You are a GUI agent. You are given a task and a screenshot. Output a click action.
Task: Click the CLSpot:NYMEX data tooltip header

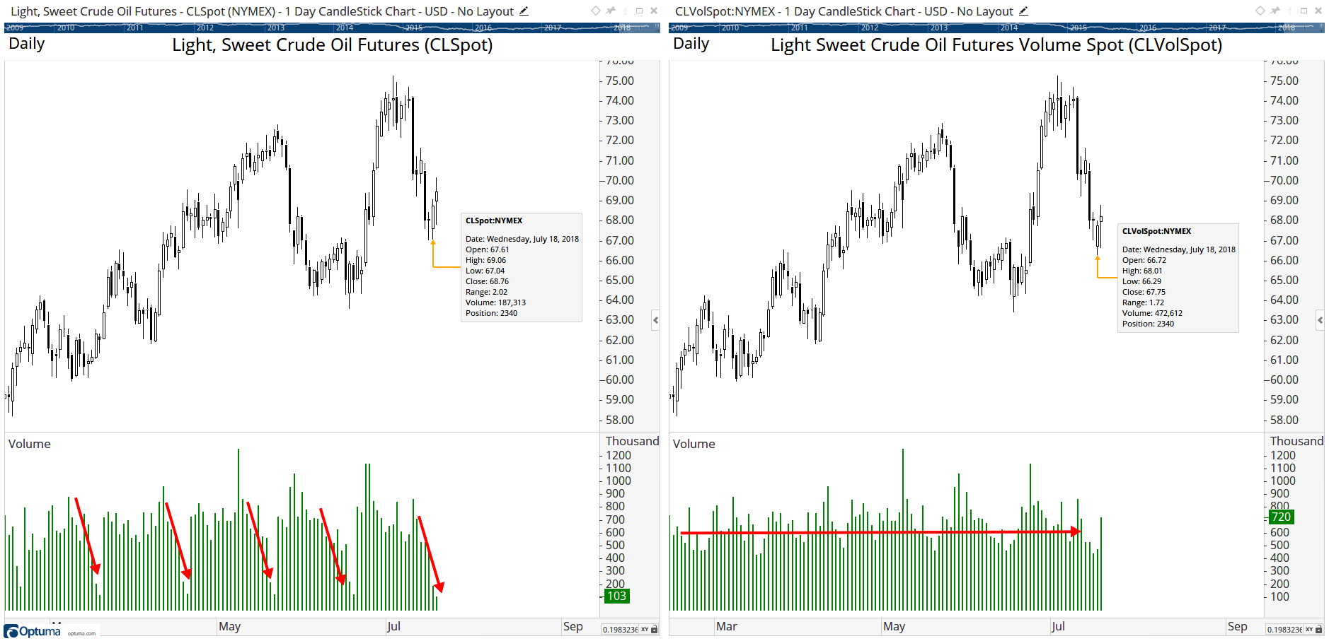tap(494, 220)
